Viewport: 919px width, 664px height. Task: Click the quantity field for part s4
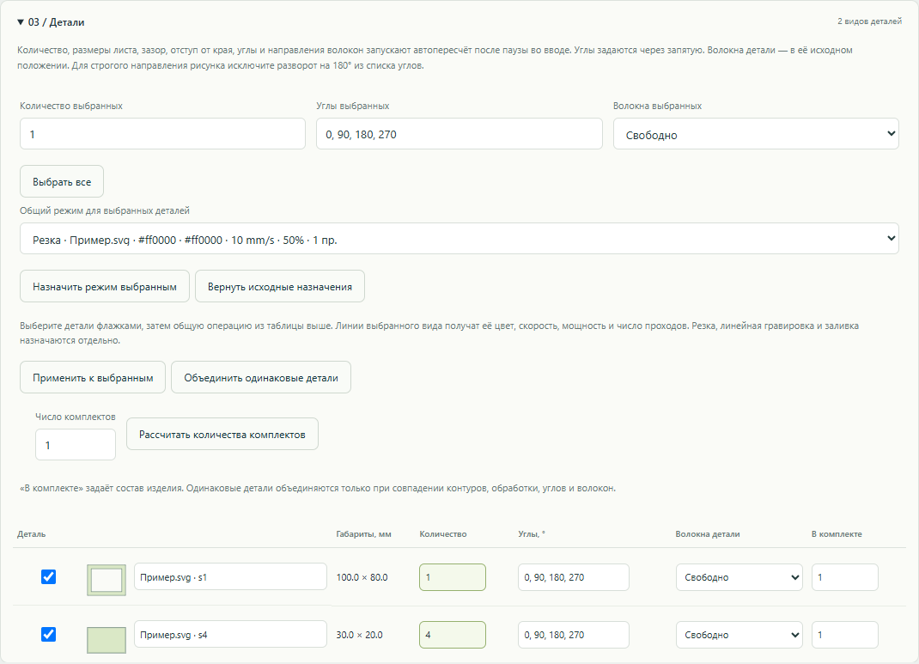[x=453, y=634]
